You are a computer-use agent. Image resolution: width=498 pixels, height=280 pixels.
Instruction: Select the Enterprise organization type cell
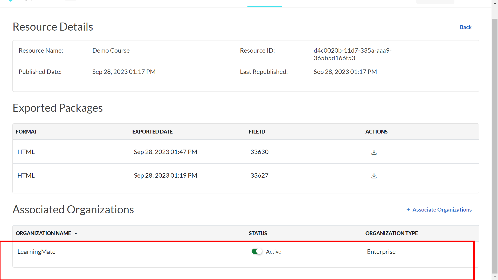click(381, 252)
